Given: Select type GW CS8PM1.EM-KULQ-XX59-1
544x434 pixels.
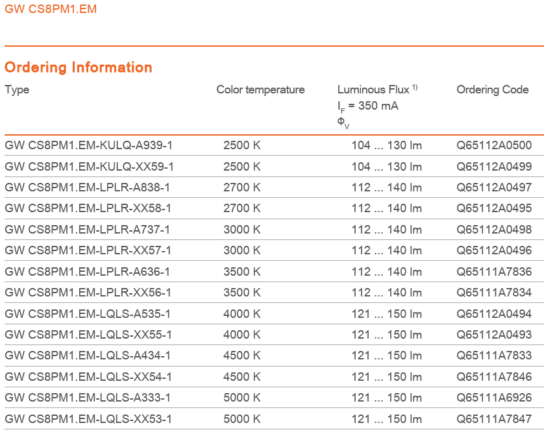Looking at the screenshot, I should [x=89, y=167].
